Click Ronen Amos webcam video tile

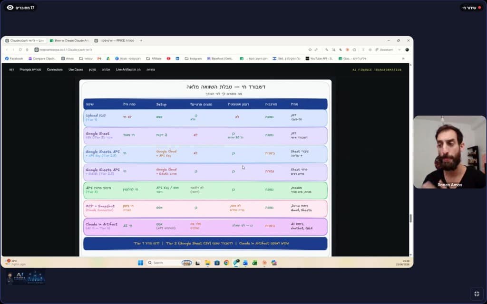pyautogui.click(x=450, y=152)
